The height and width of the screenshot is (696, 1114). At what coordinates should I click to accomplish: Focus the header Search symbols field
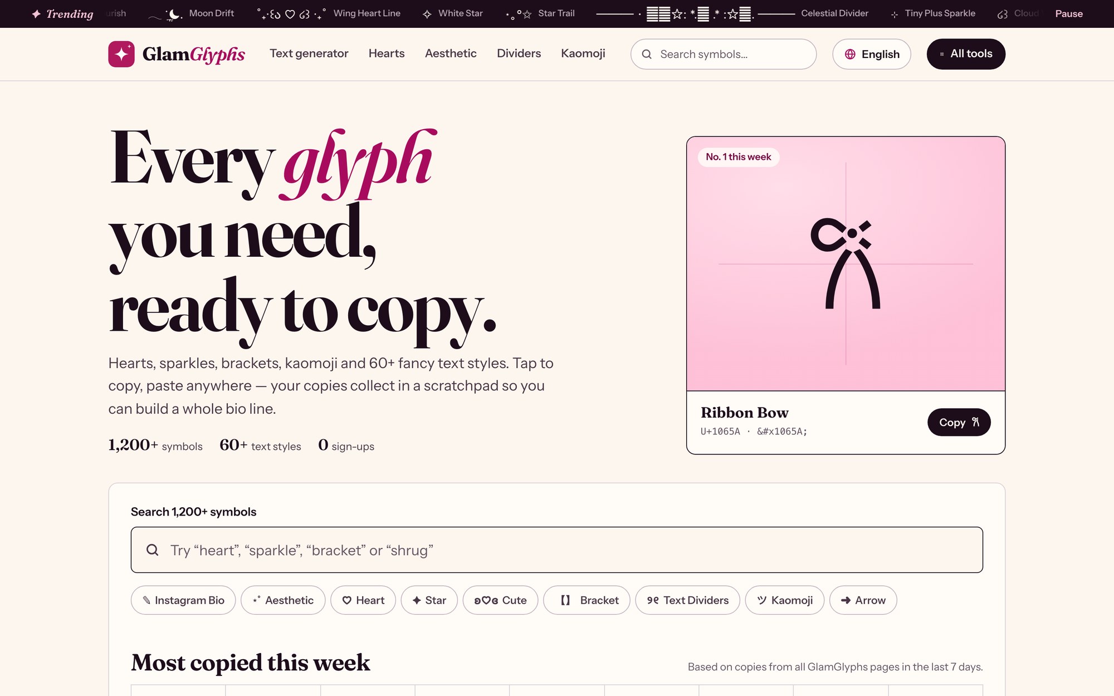coord(724,54)
